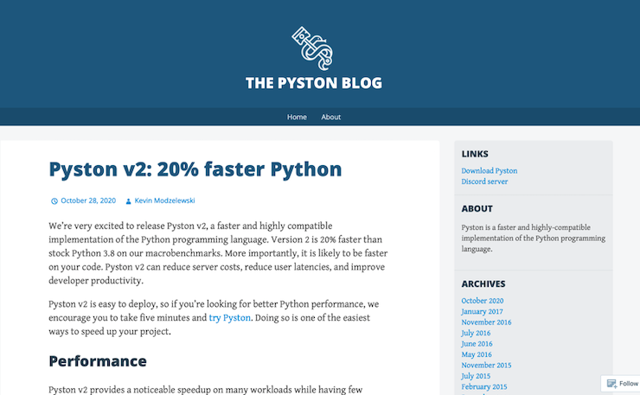Open author Kevin Modzelewski's page

coord(165,201)
